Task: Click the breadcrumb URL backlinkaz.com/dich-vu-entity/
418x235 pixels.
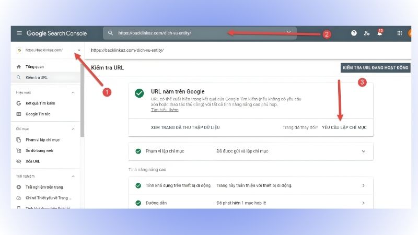Action: 127,50
